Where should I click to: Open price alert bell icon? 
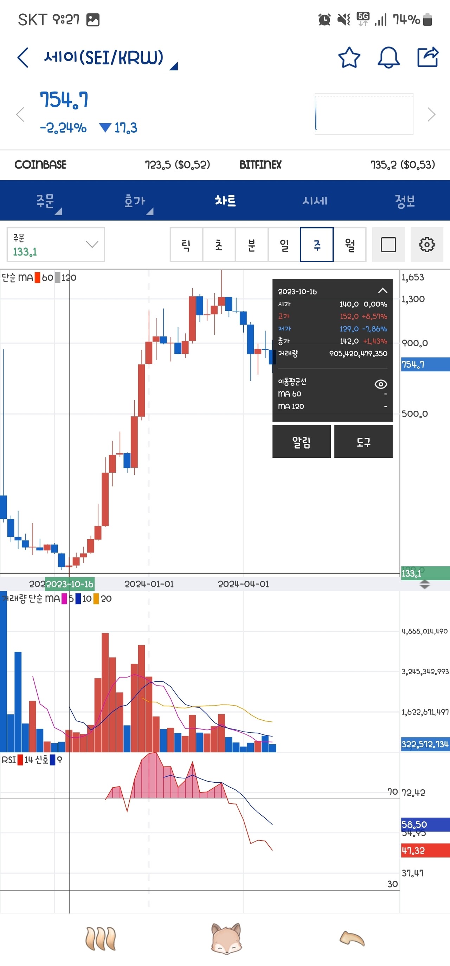click(388, 58)
